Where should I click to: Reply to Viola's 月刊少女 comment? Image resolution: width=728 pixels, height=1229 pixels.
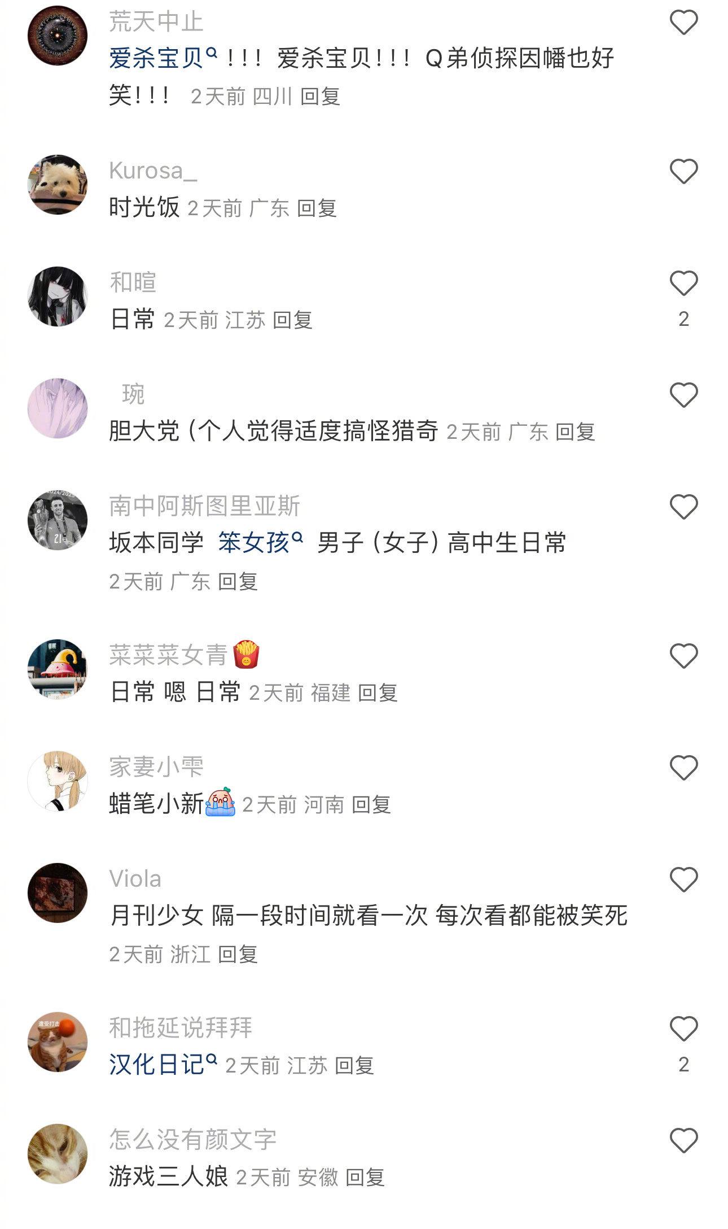point(238,955)
